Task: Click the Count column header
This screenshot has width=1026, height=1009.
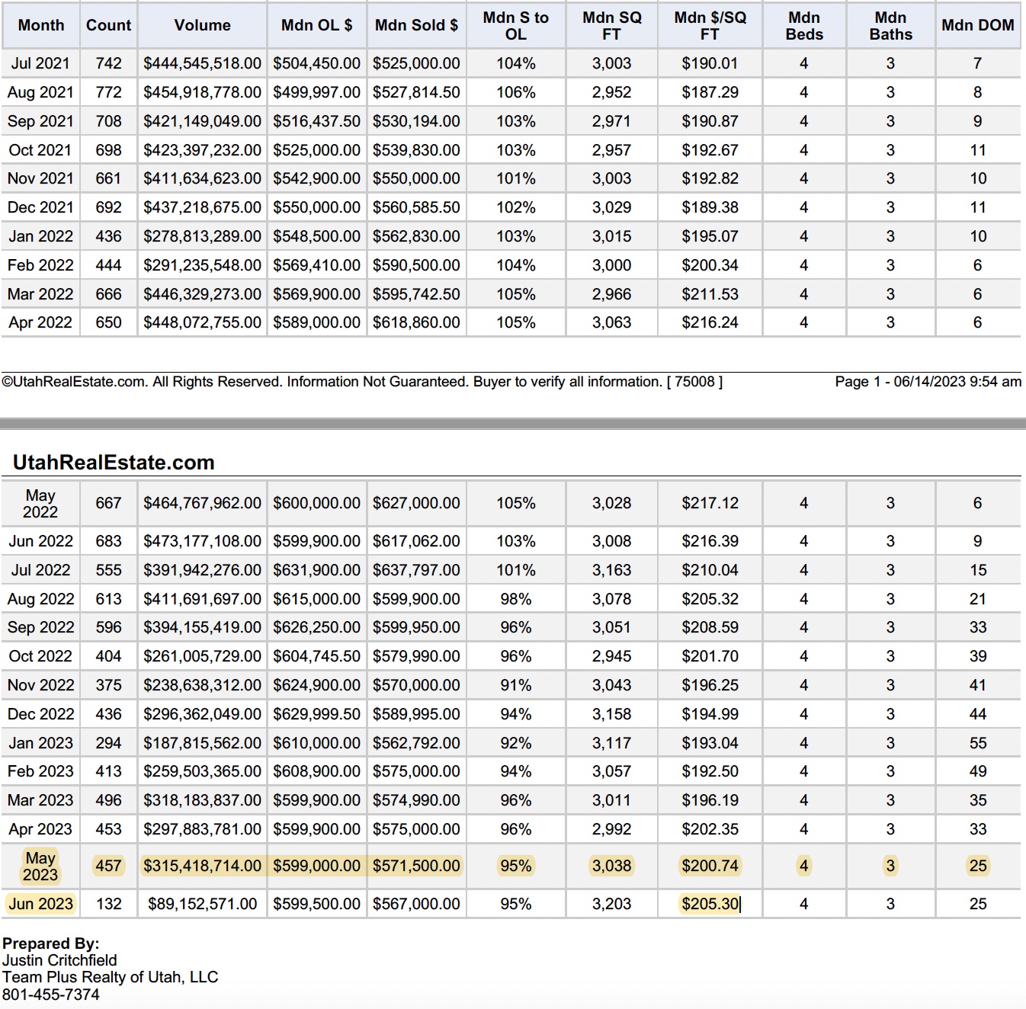Action: click(108, 25)
